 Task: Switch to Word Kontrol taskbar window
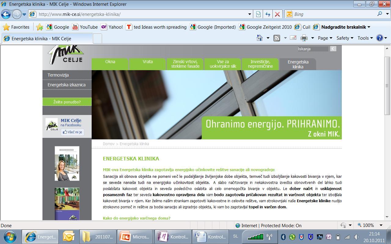[x=210, y=237]
